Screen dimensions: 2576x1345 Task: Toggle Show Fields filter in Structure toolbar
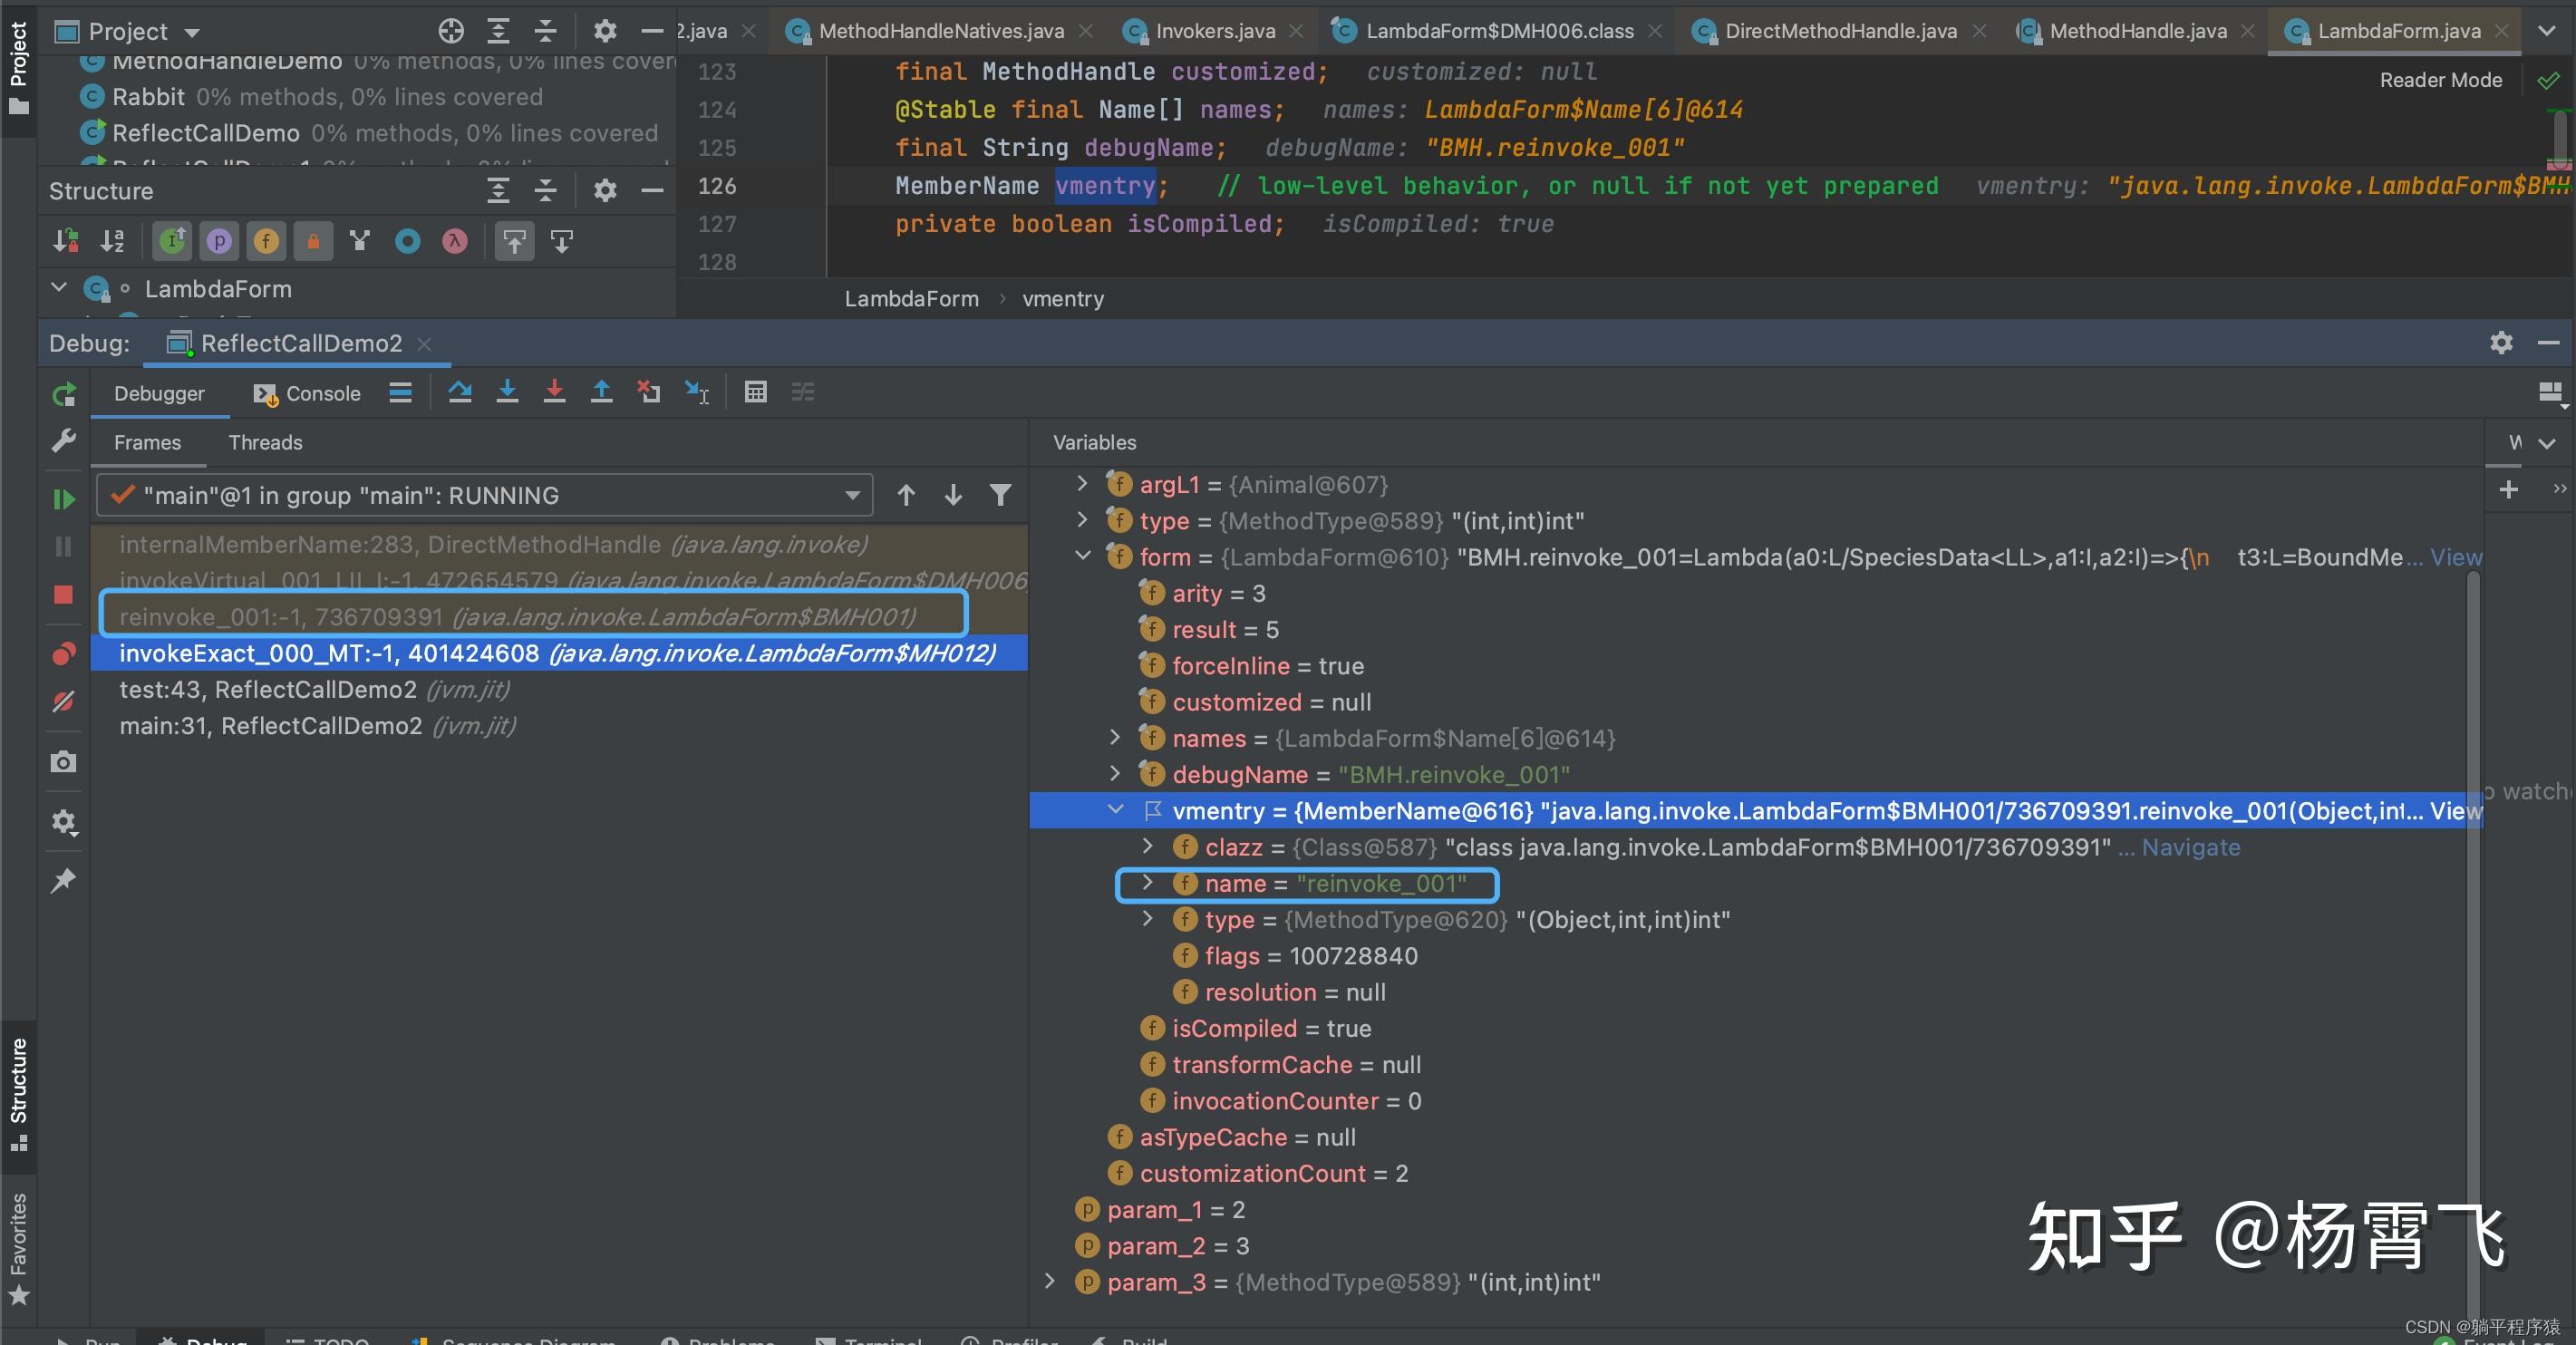[266, 241]
